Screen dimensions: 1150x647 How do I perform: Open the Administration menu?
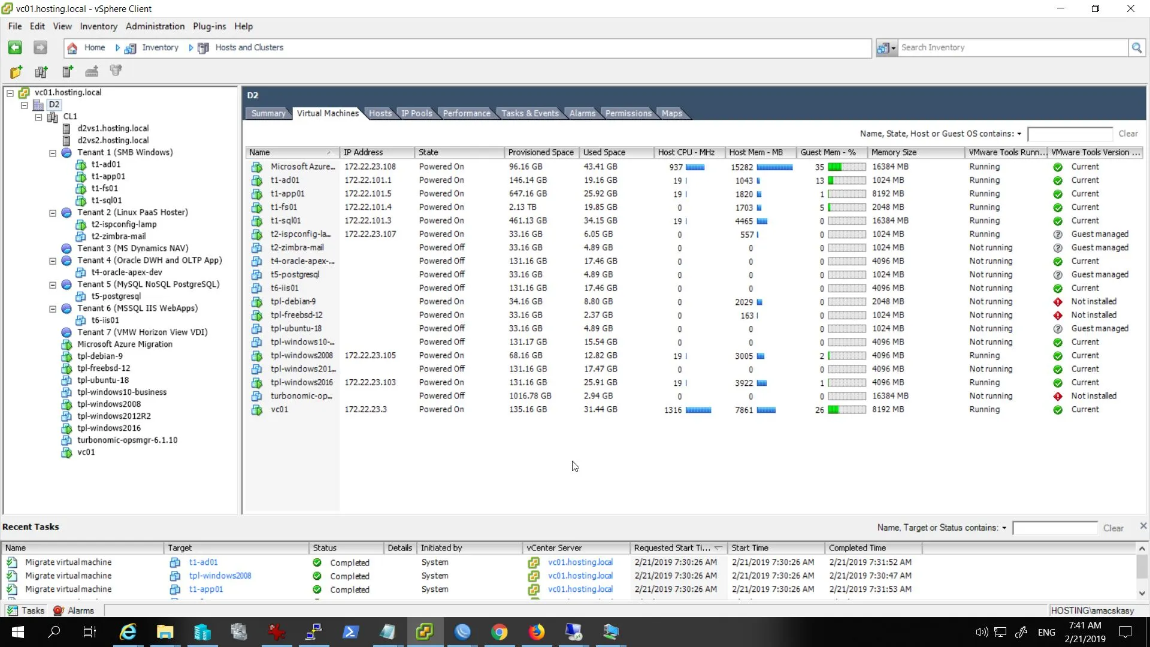(155, 26)
